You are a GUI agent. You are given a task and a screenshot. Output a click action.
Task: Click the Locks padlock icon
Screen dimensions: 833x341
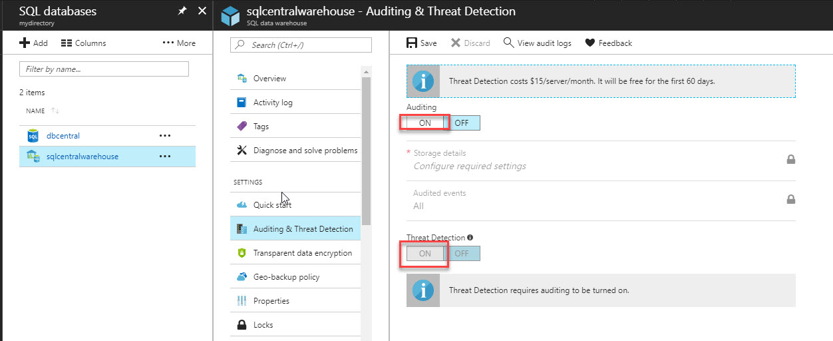(x=242, y=325)
